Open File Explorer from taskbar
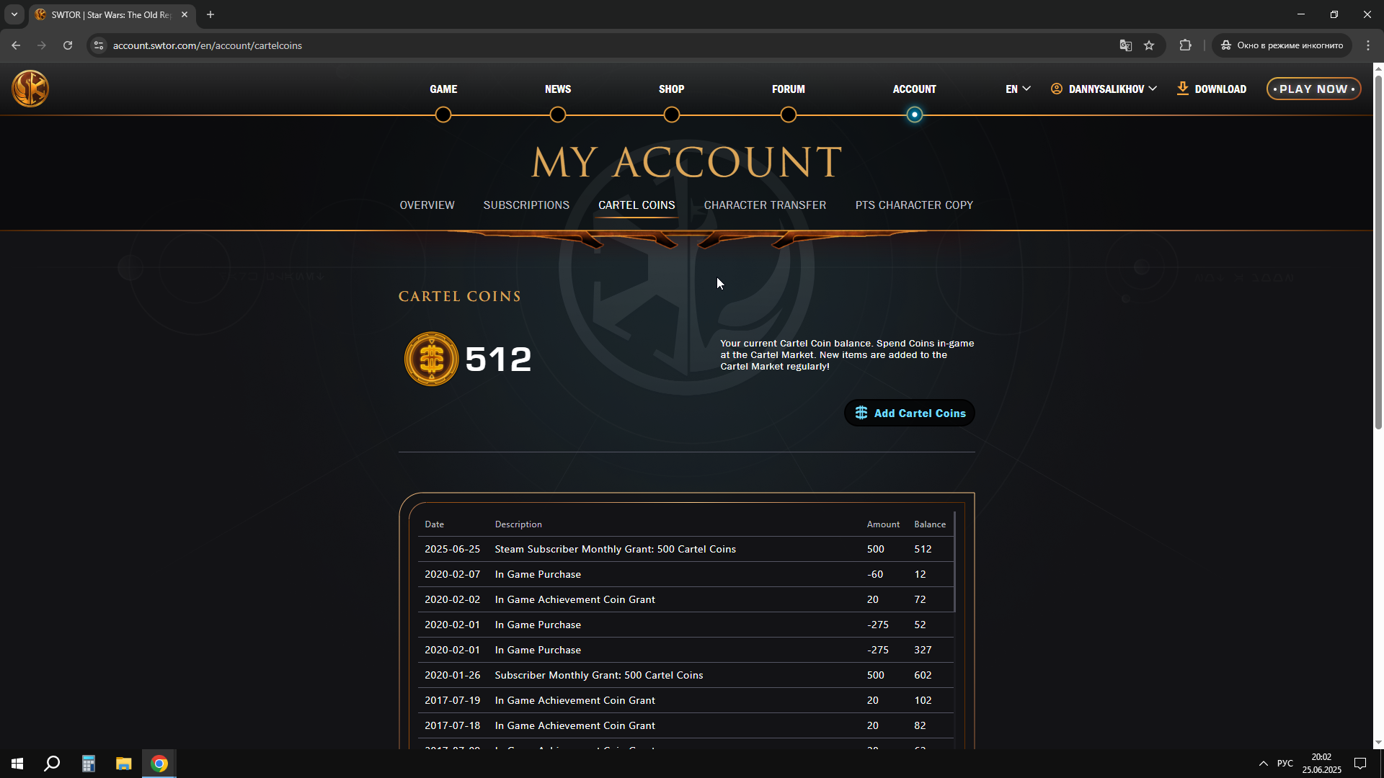1384x778 pixels. [123, 764]
